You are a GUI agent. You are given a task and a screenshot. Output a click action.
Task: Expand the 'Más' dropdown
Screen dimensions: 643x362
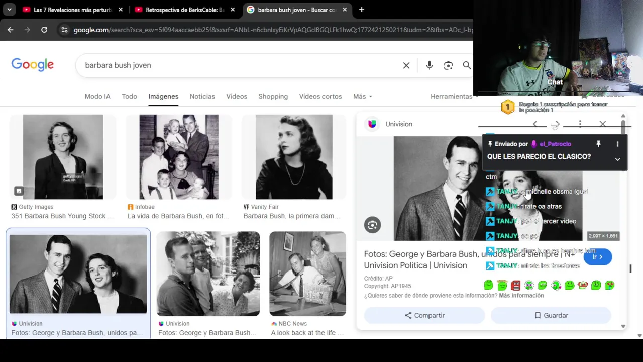pos(363,96)
